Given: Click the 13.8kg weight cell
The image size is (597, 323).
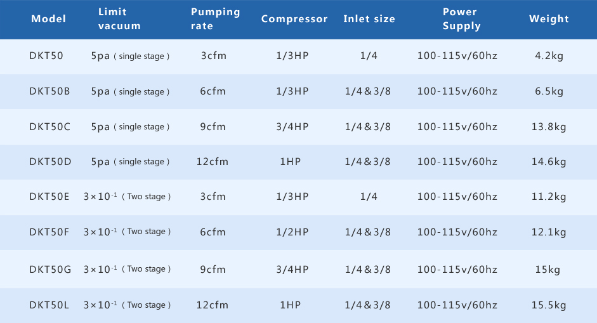Looking at the screenshot, I should point(549,127).
